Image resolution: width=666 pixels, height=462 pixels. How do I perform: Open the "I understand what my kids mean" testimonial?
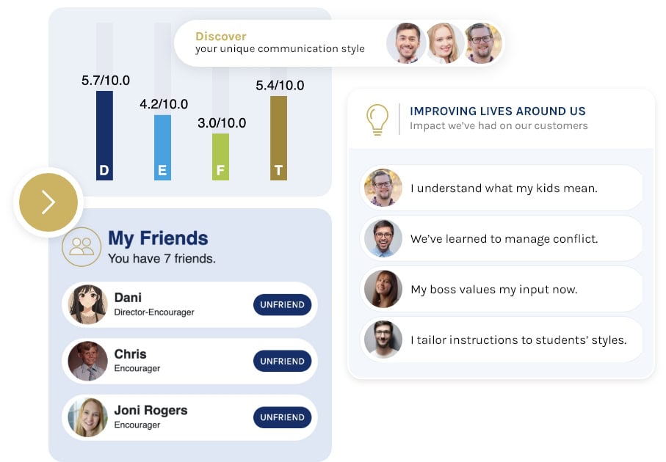(x=504, y=188)
